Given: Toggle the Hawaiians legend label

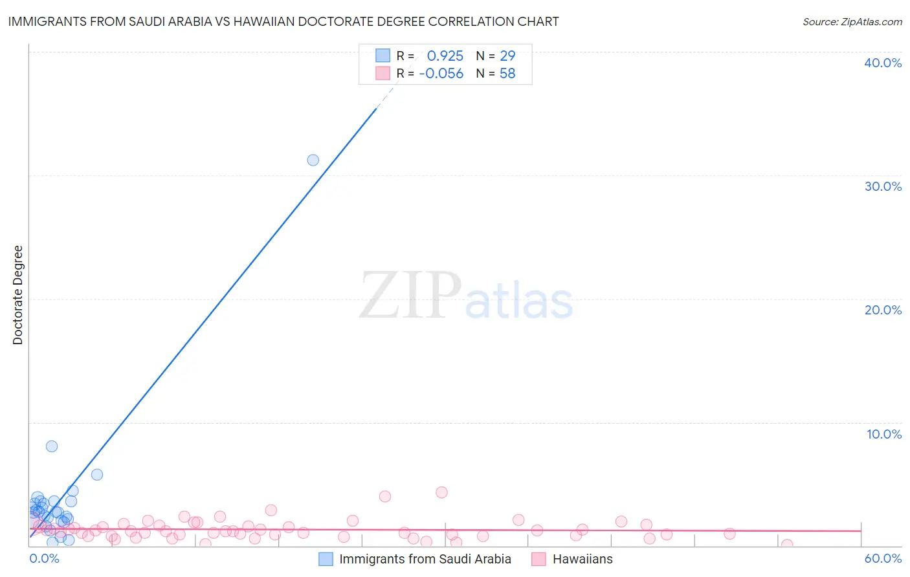Looking at the screenshot, I should [583, 559].
